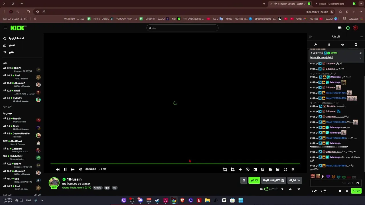Toggle picture-in-picture mini player
The image size is (365, 205).
point(263,169)
